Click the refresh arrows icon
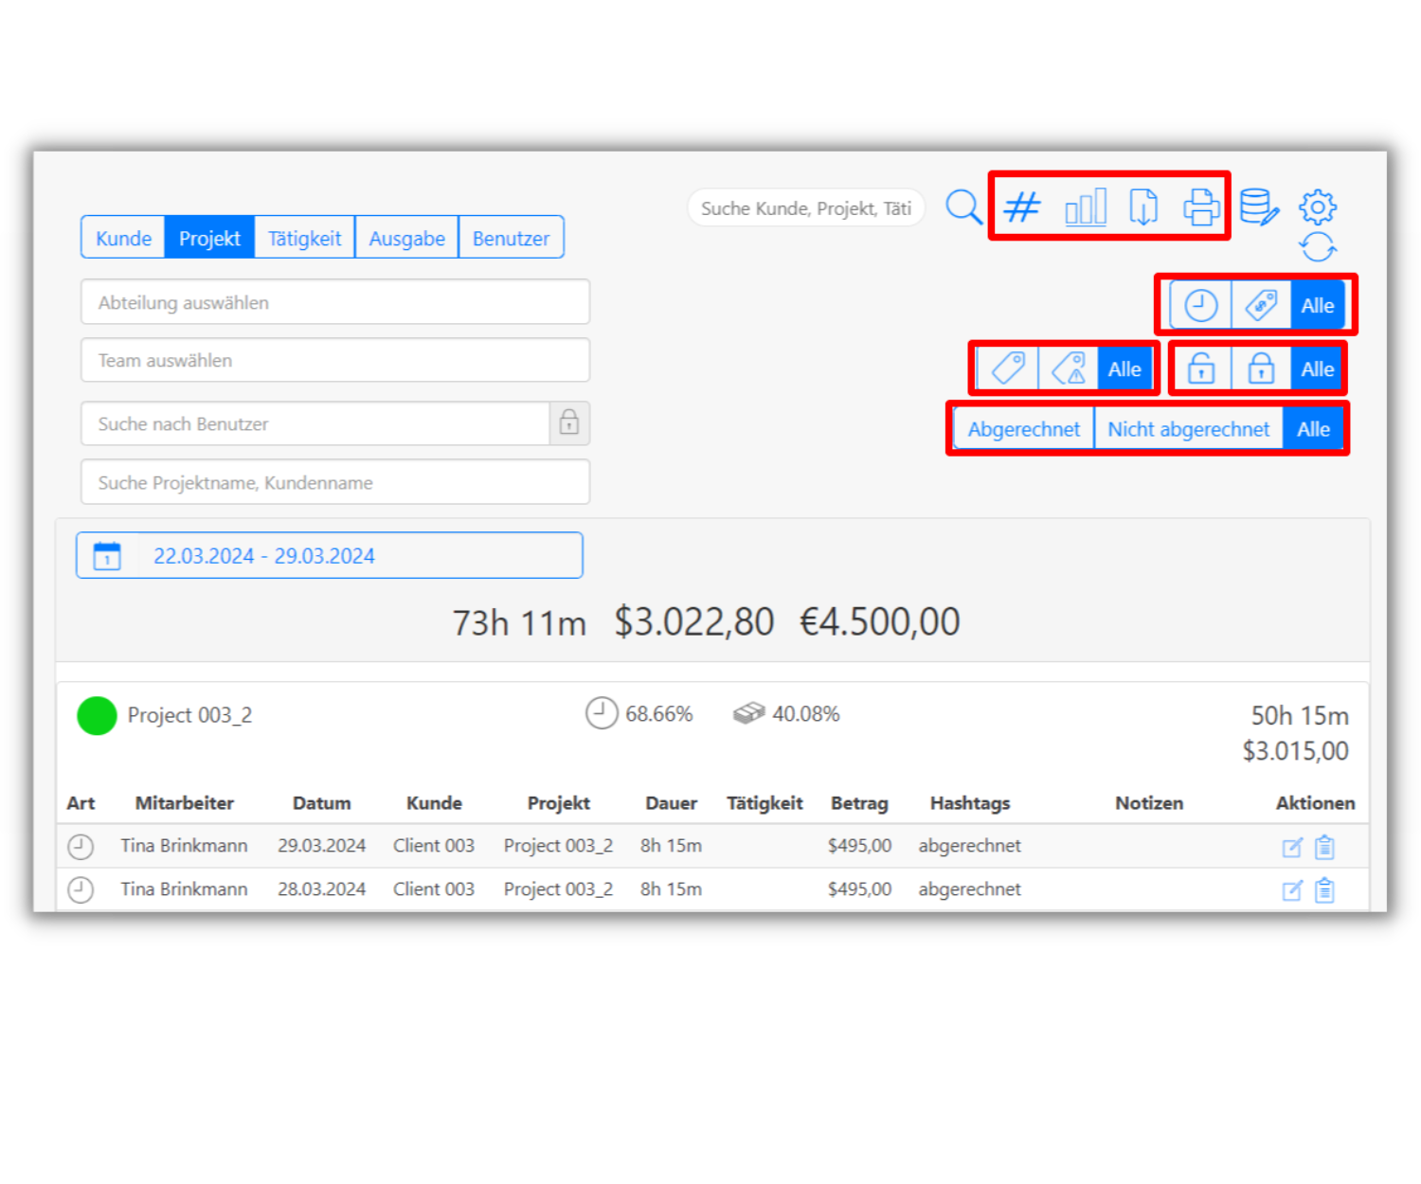The width and height of the screenshot is (1421, 1184). (1317, 247)
